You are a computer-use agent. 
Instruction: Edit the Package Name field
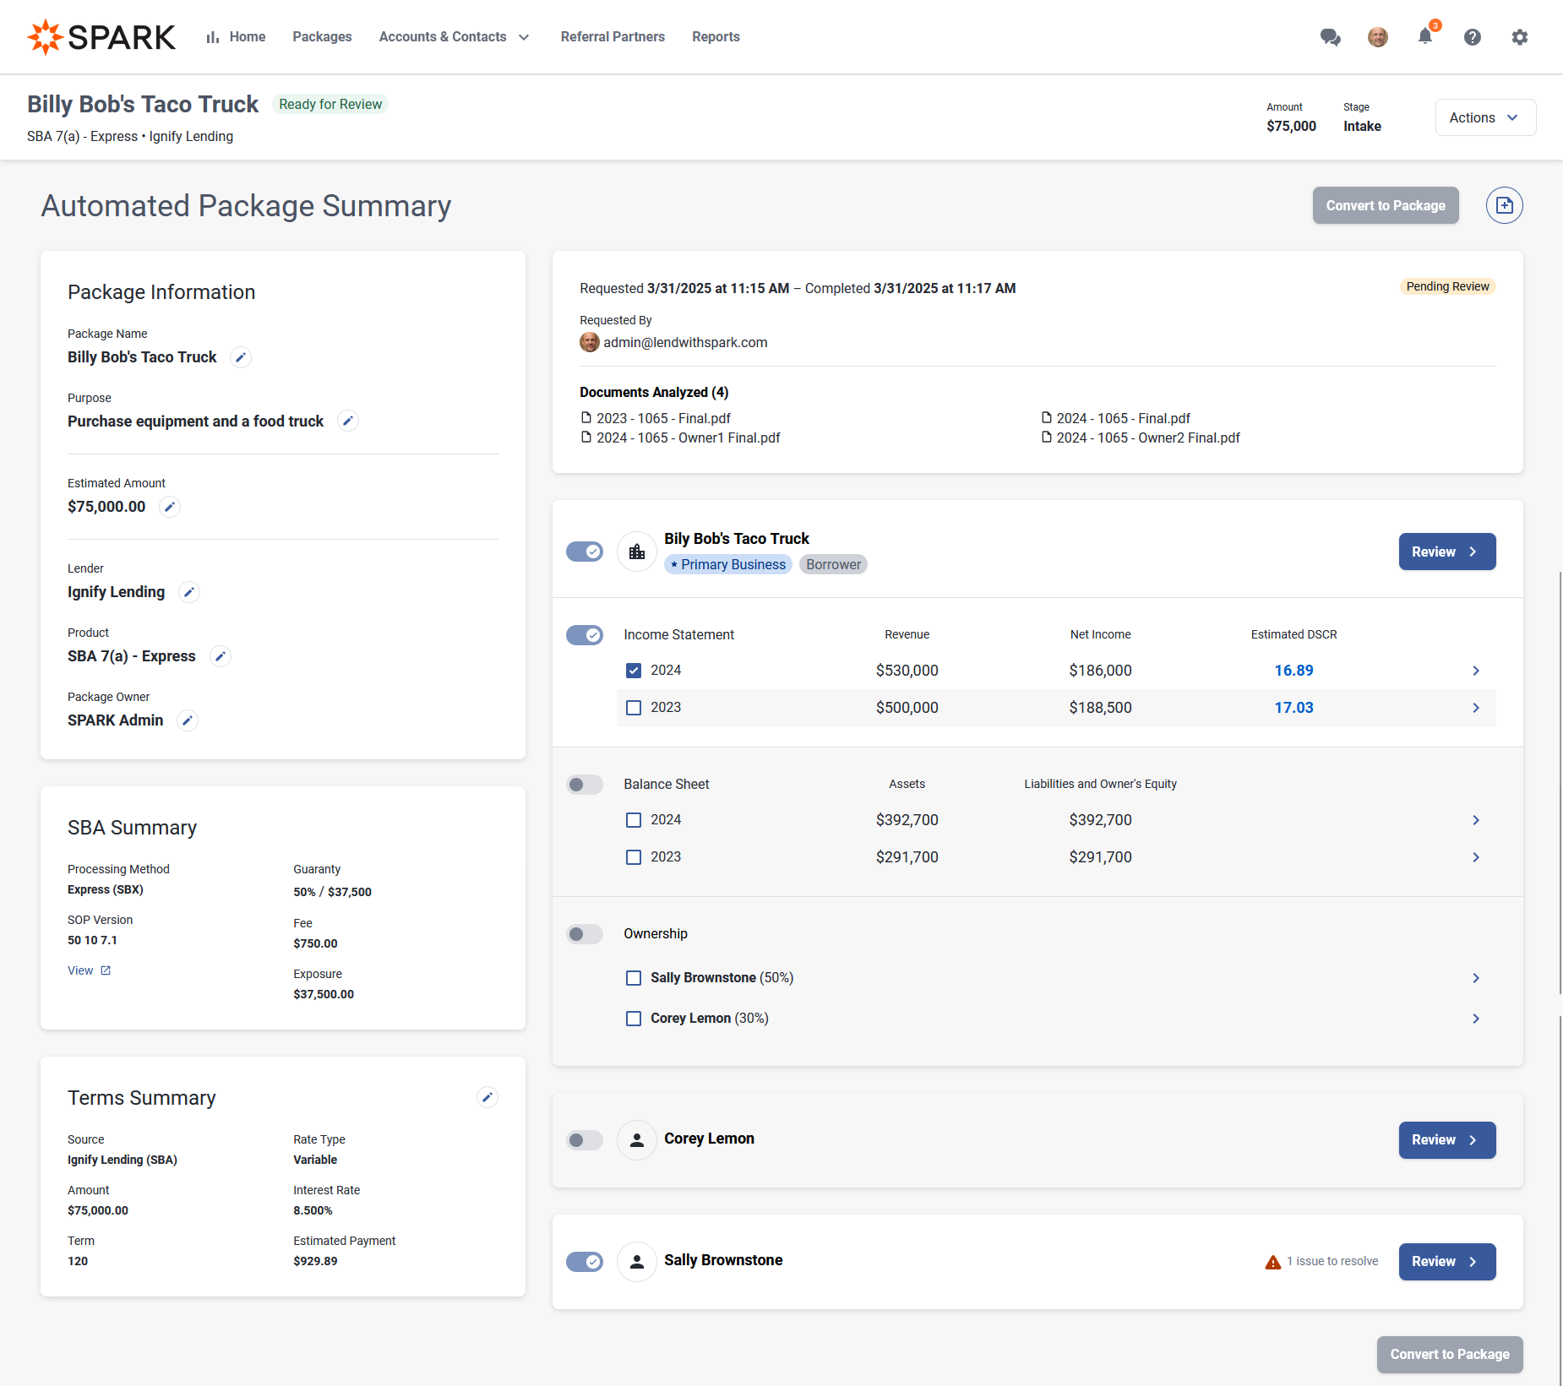241,357
